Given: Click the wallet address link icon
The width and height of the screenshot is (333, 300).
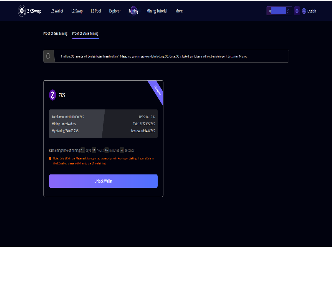Looking at the screenshot, I should (x=288, y=11).
